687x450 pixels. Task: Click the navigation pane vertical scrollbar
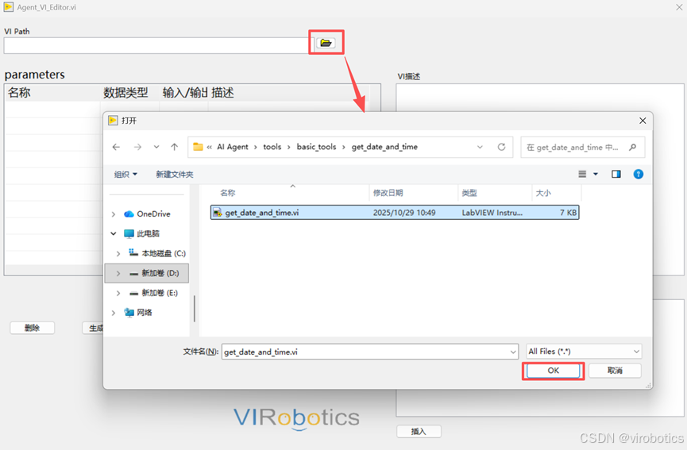click(x=194, y=309)
